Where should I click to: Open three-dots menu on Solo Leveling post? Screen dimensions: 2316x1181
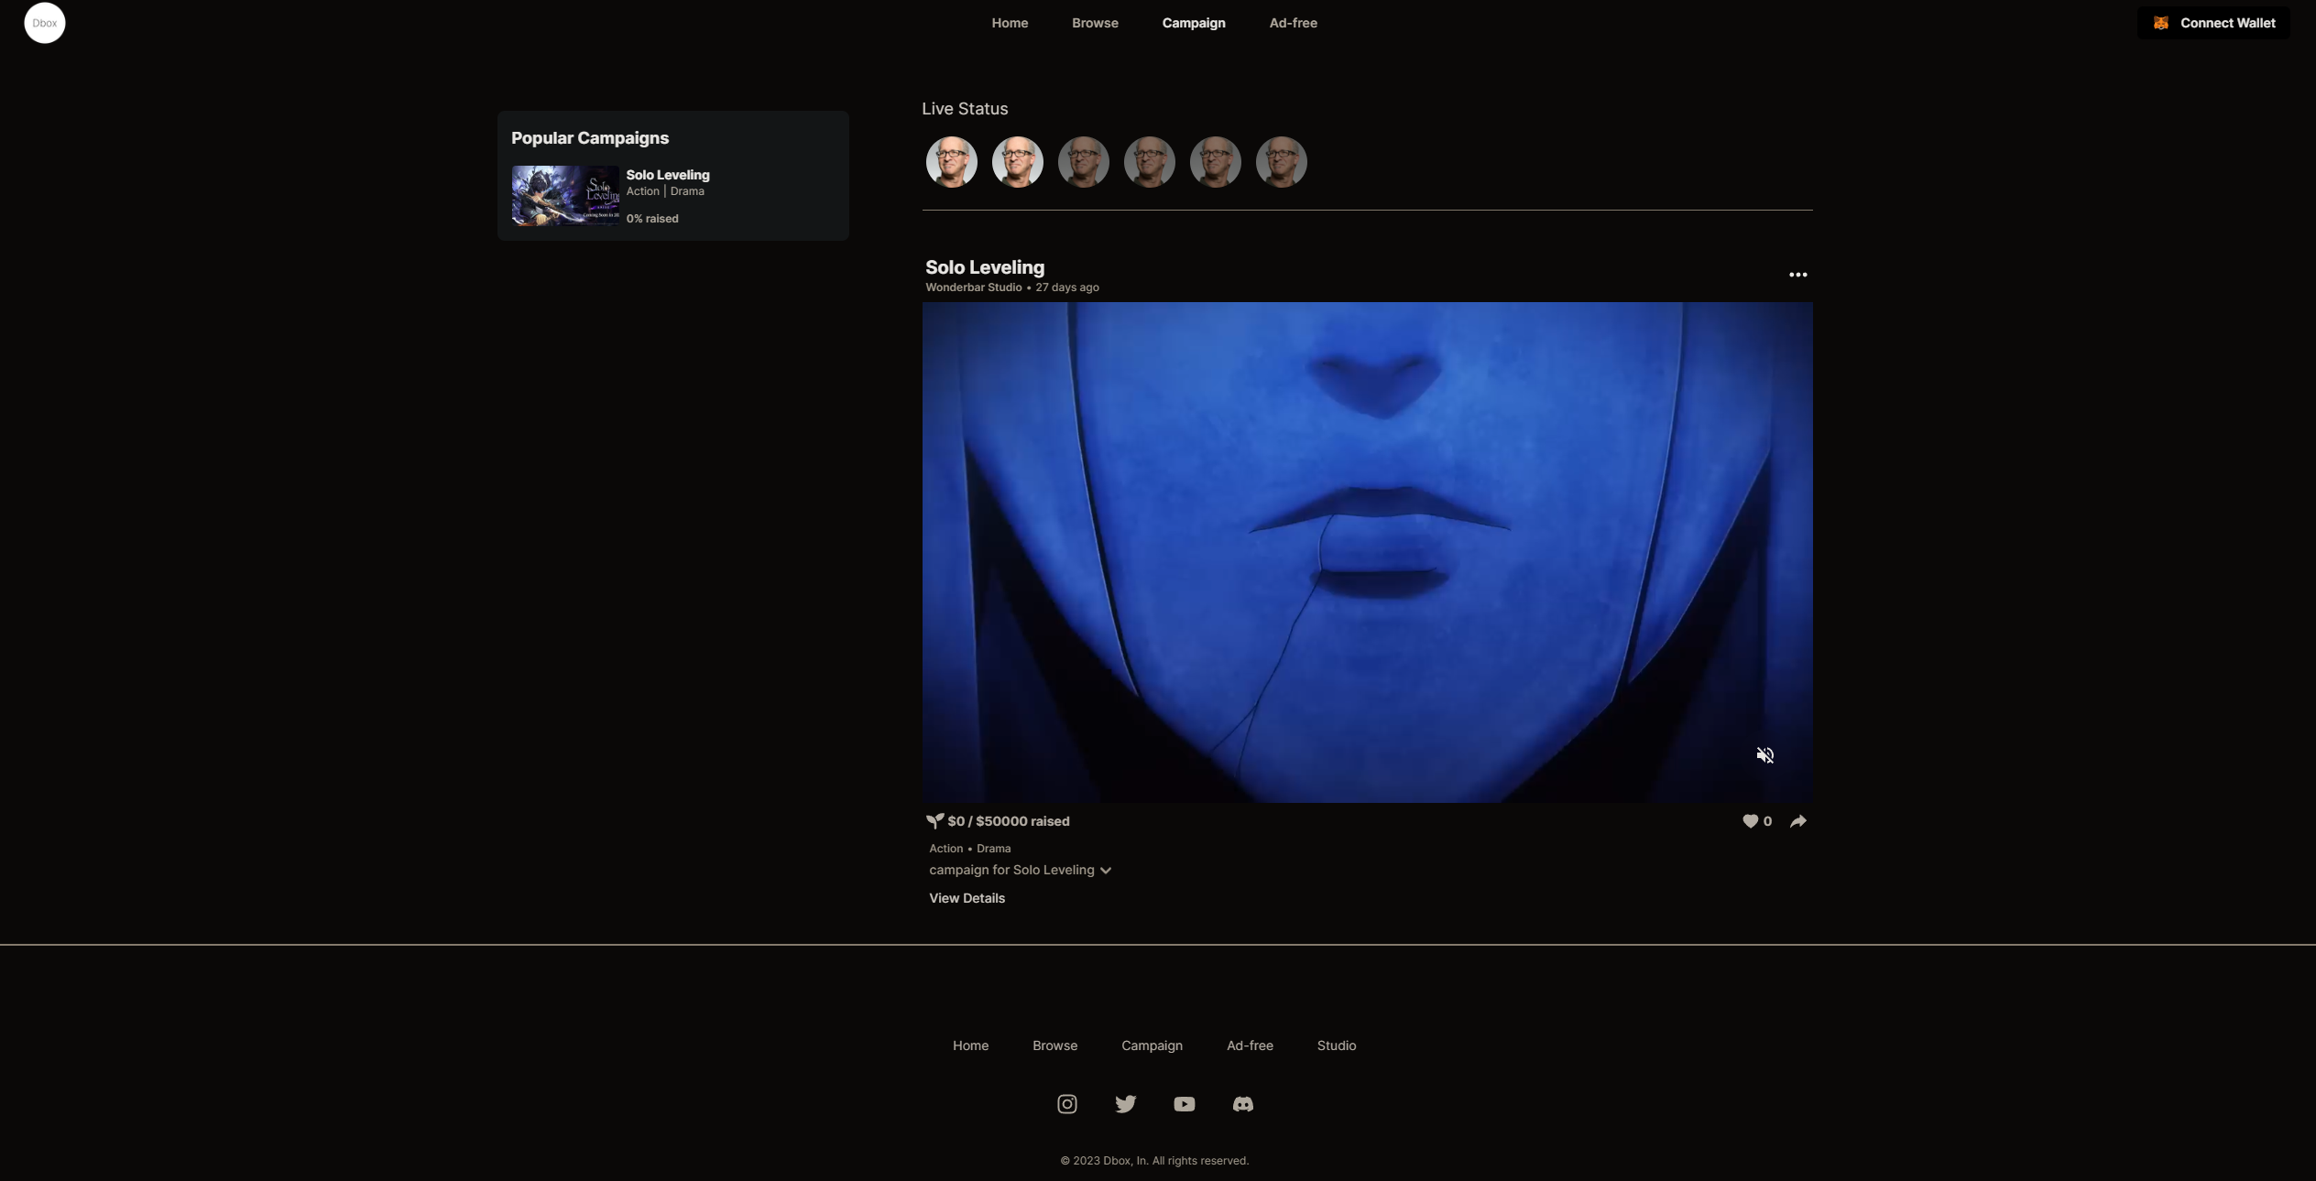1798,275
